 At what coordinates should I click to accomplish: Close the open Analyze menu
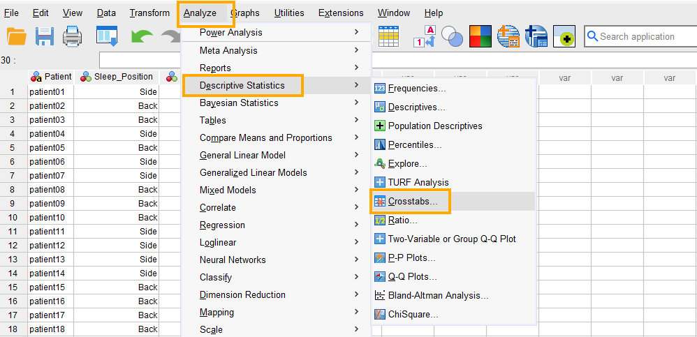(x=200, y=13)
